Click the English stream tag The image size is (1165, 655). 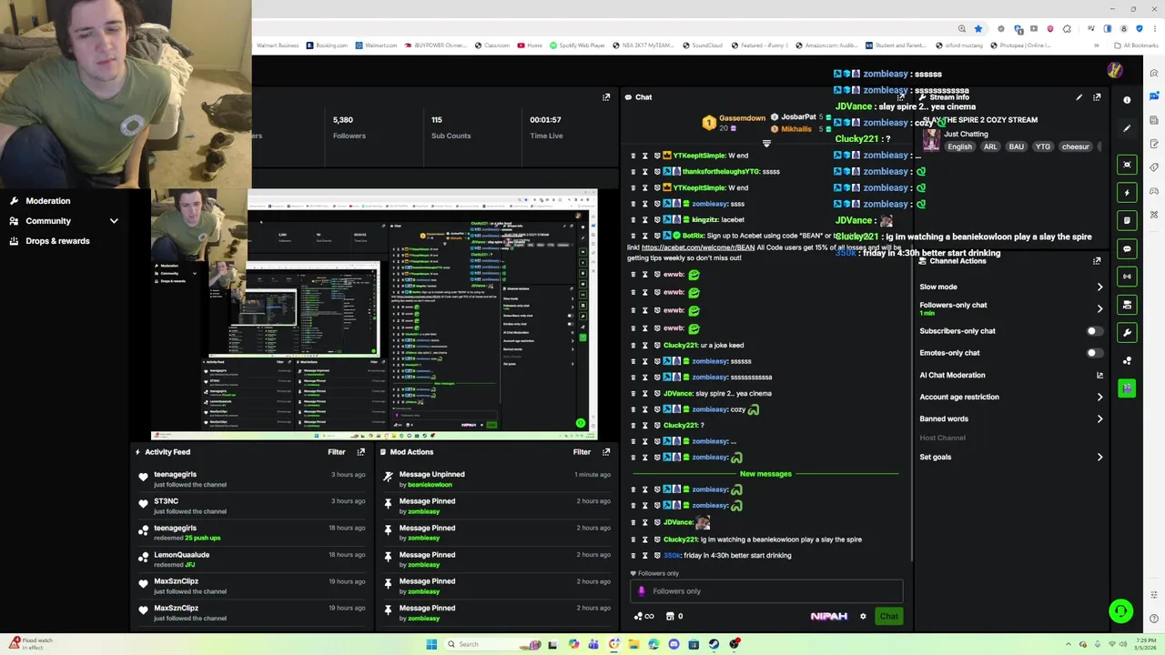[959, 146]
